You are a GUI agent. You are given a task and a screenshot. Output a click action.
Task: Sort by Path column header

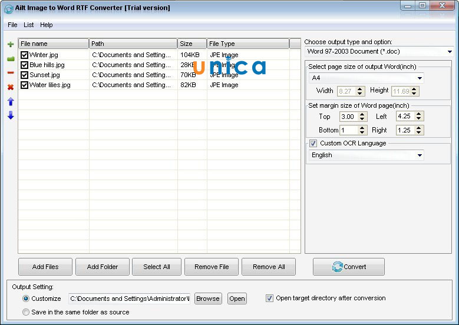coord(133,44)
